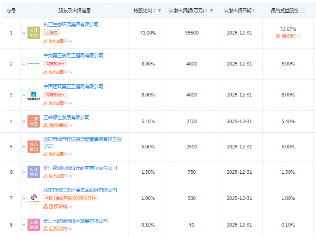316x237 pixels.
Task: View 股权结构 for 益阳市城市建设
Action: (x=58, y=155)
